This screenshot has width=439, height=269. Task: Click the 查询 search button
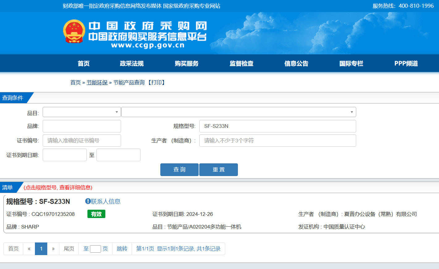179,170
